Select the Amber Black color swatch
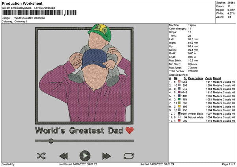This screenshot has width=237, height=167. pyautogui.click(x=180, y=114)
